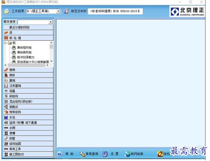Select 板冲切承载力 in the tree

point(26,57)
